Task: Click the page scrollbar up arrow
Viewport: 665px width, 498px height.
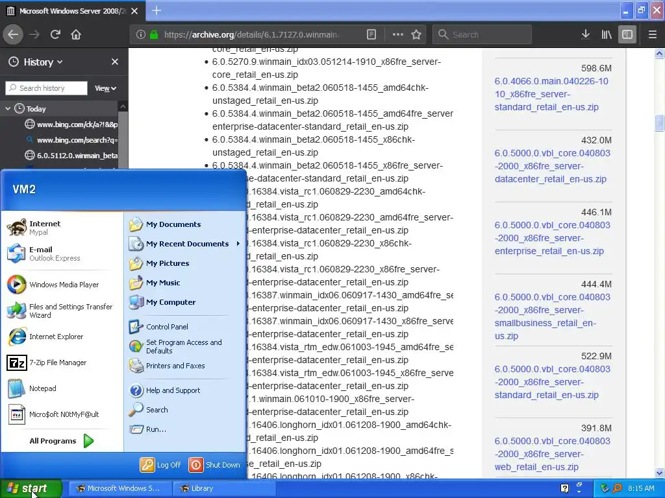Action: pos(659,53)
